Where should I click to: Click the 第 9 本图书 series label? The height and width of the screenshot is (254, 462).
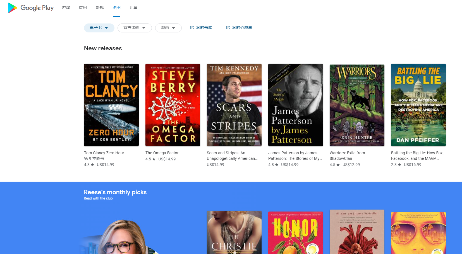94,158
